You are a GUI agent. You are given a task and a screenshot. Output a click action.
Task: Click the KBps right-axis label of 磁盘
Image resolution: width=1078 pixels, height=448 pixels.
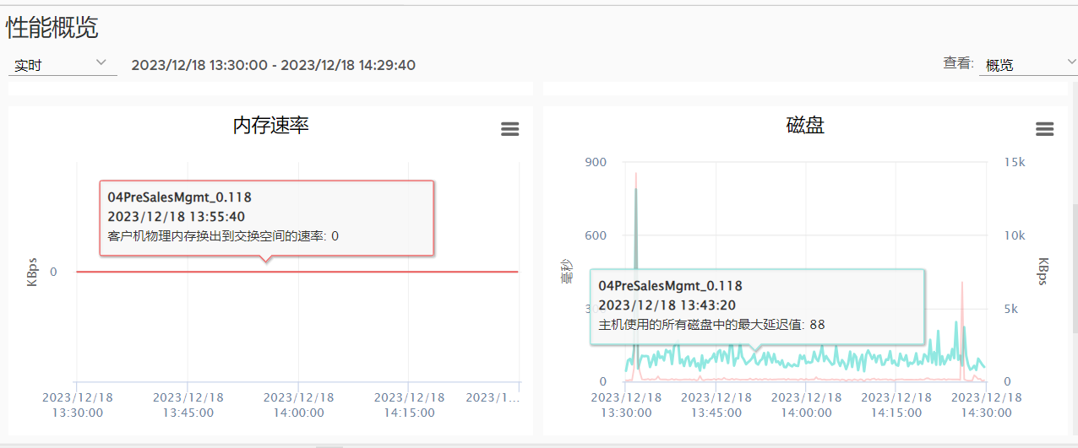[x=1043, y=272]
